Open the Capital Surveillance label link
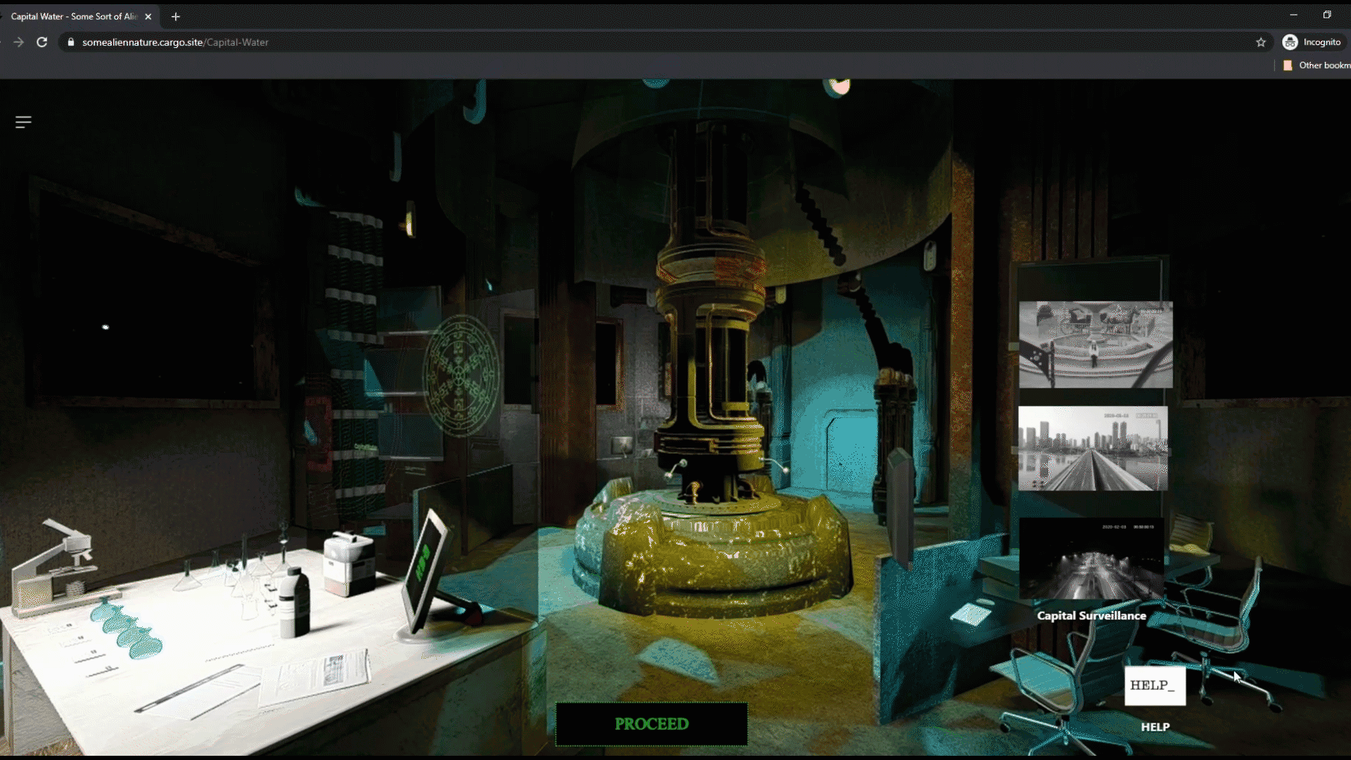The width and height of the screenshot is (1351, 760). (x=1091, y=616)
